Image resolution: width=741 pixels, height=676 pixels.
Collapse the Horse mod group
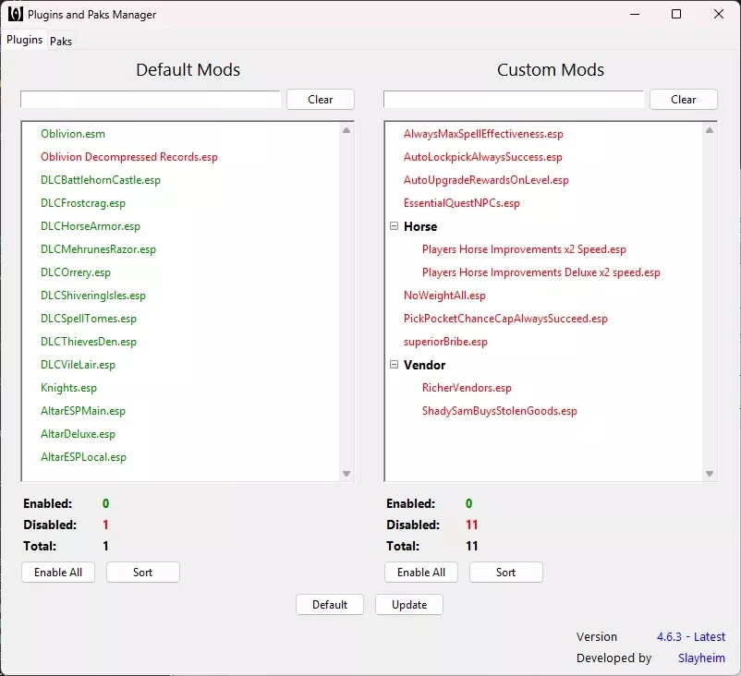(x=395, y=226)
